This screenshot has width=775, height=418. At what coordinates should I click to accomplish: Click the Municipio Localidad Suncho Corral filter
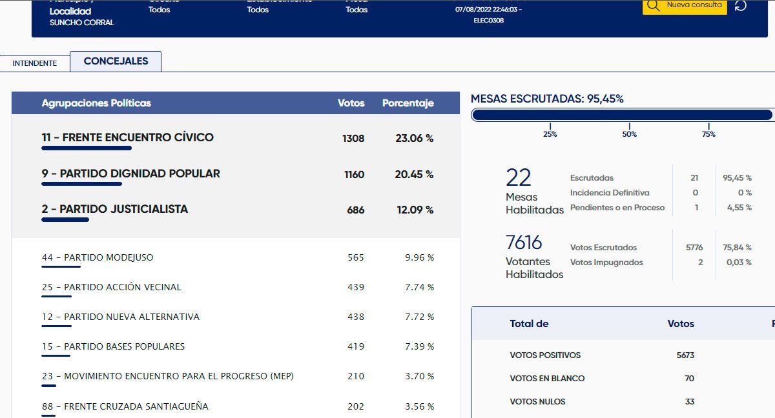pyautogui.click(x=81, y=17)
